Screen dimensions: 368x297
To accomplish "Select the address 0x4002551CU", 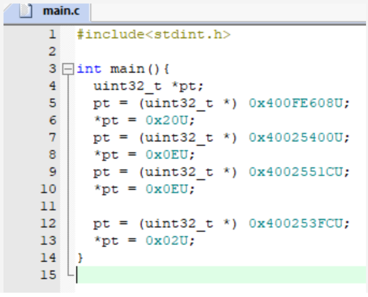I will click(x=297, y=172).
